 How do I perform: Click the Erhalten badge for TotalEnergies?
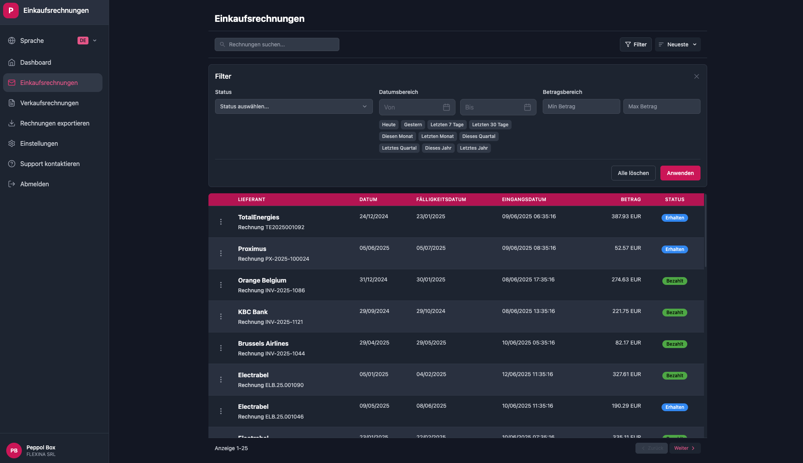[675, 218]
